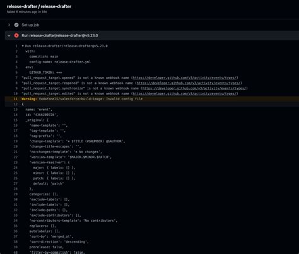The width and height of the screenshot is (299, 254).
Task: Open events link on pull_request_target.reopened line
Action: tap(189, 83)
